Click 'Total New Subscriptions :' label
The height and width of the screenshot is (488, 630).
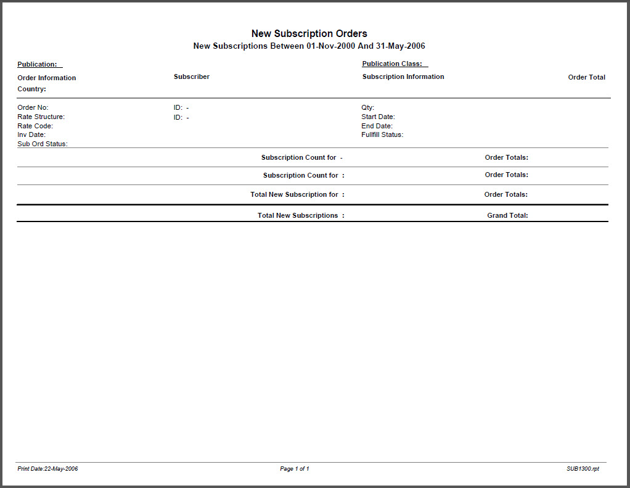301,215
